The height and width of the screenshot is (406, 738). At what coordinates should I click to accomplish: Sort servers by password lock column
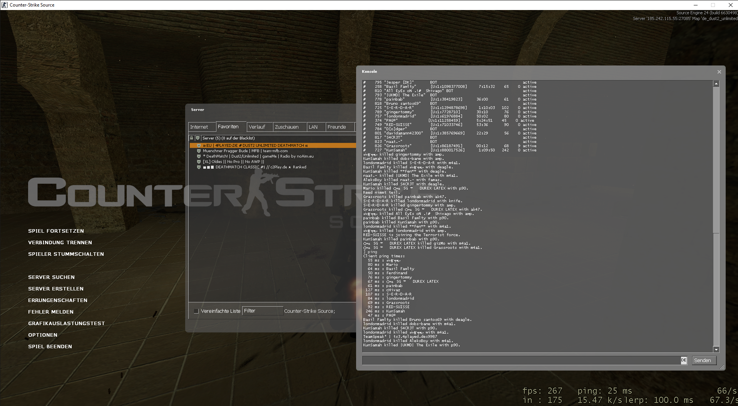191,138
